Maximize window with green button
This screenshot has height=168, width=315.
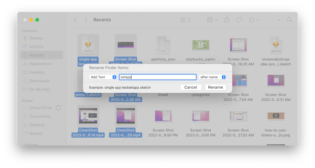pyautogui.click(x=37, y=20)
